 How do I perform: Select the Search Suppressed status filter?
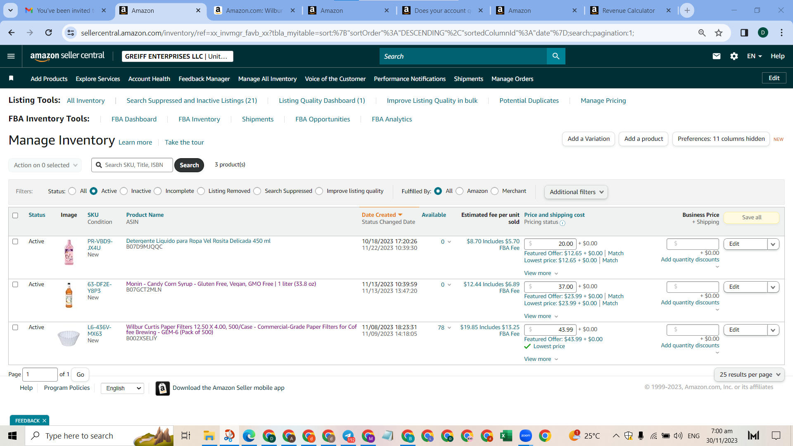click(257, 191)
